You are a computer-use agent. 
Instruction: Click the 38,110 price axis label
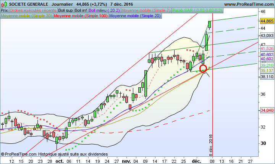click(x=267, y=77)
